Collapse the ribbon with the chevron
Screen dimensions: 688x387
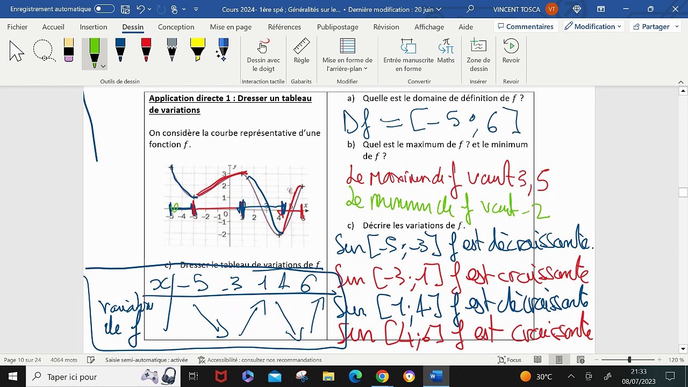(x=680, y=81)
